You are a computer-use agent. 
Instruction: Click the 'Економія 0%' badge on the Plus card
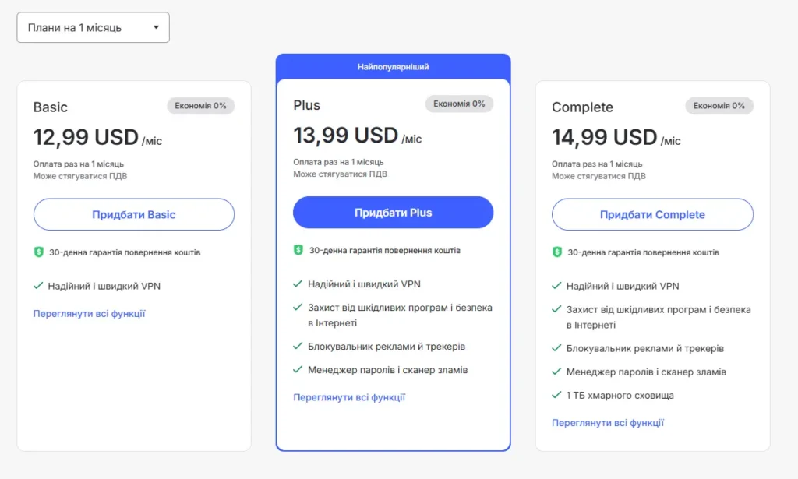[x=459, y=103]
